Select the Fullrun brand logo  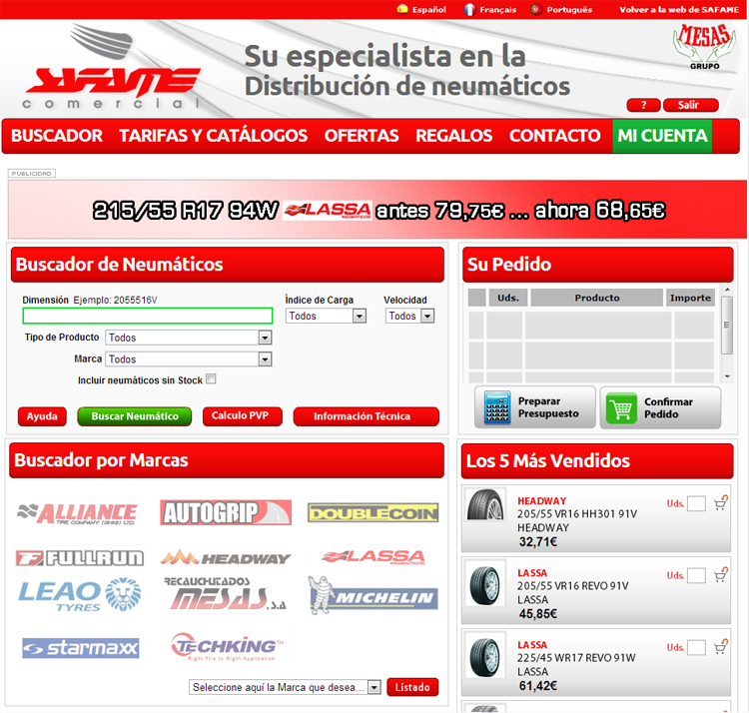pyautogui.click(x=79, y=557)
